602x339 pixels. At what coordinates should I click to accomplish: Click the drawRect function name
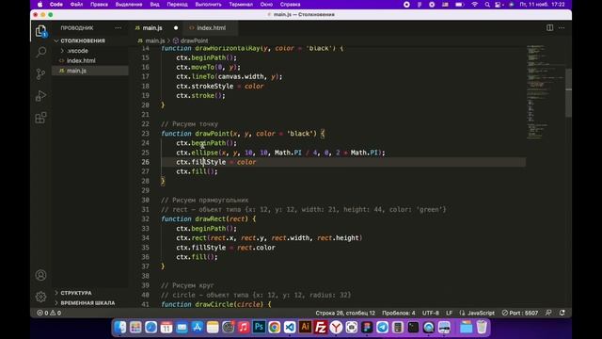coord(211,219)
